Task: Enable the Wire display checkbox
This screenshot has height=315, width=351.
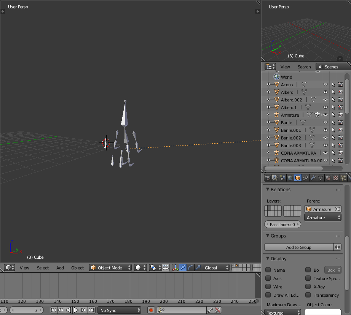Action: [268, 287]
